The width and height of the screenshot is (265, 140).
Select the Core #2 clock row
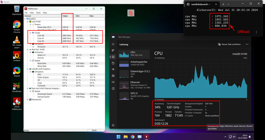pos(64,41)
